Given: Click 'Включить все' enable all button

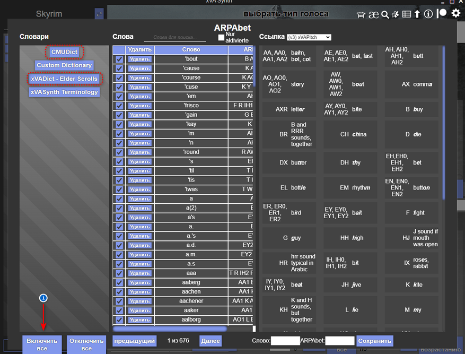Looking at the screenshot, I should pos(42,344).
